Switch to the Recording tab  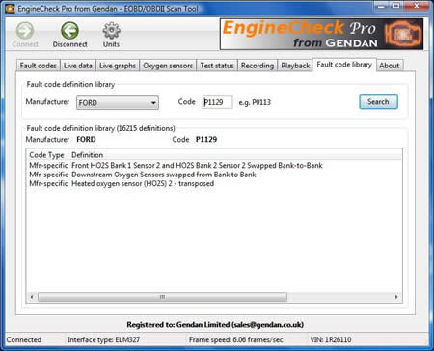258,66
